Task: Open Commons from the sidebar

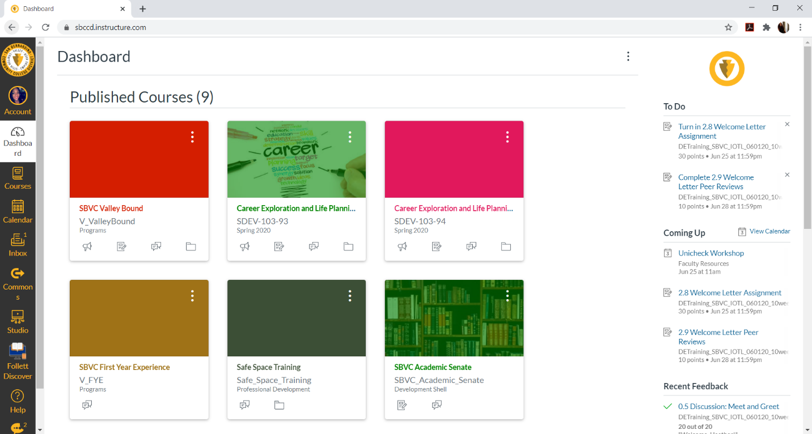Action: pyautogui.click(x=18, y=283)
